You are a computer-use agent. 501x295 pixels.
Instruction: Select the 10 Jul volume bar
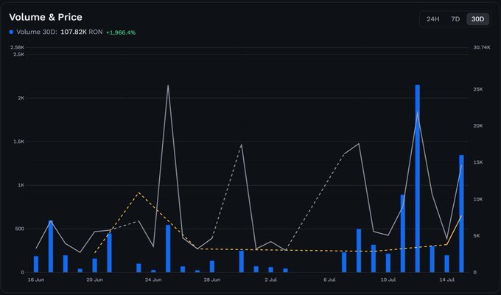[388, 263]
